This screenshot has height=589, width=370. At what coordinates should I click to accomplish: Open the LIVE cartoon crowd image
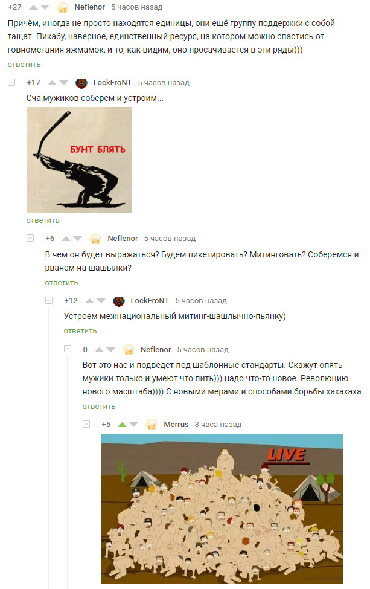(222, 509)
